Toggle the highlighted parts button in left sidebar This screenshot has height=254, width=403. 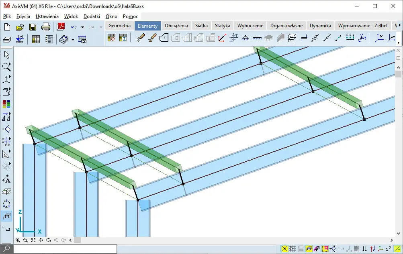coord(6,216)
